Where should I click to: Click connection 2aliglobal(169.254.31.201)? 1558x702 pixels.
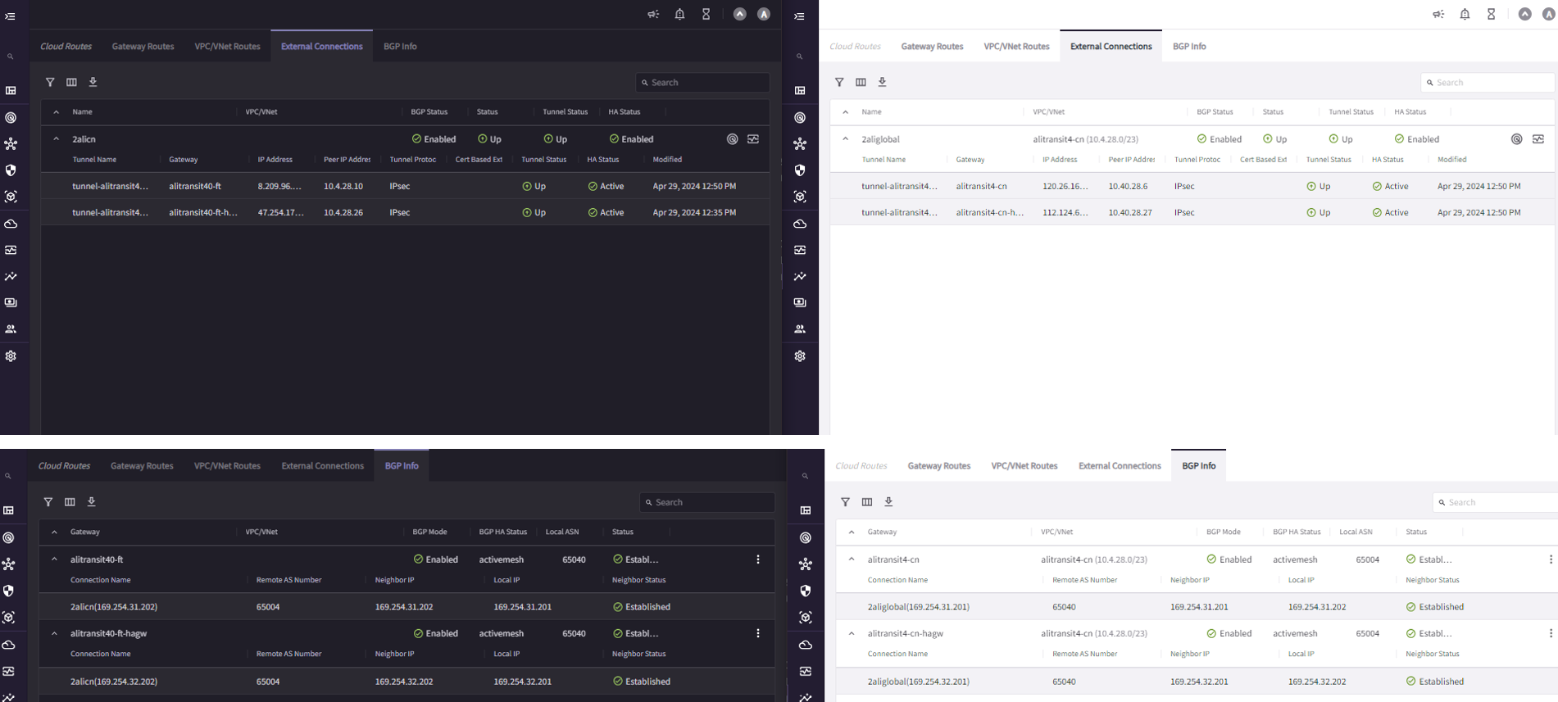(919, 607)
